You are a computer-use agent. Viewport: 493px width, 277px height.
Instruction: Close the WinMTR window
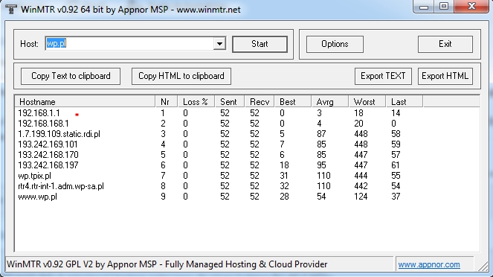[x=471, y=6]
